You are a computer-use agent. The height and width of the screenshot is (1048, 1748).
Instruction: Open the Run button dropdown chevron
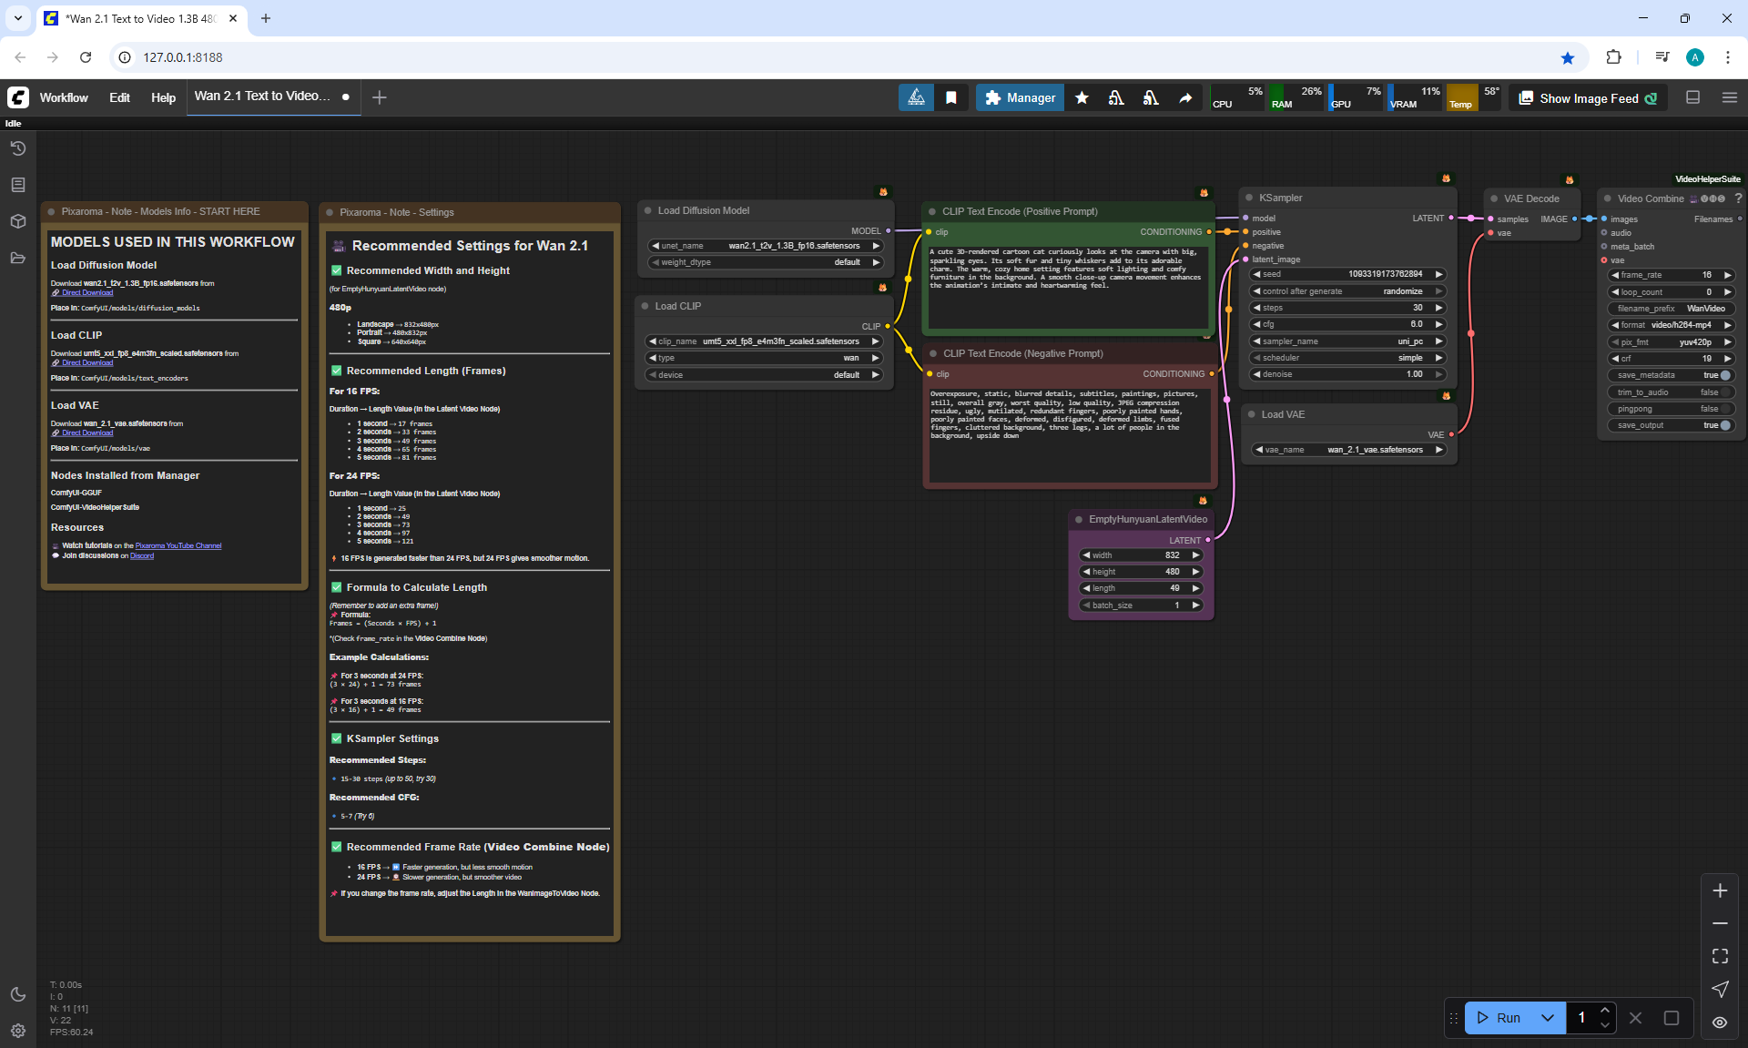pos(1548,1018)
